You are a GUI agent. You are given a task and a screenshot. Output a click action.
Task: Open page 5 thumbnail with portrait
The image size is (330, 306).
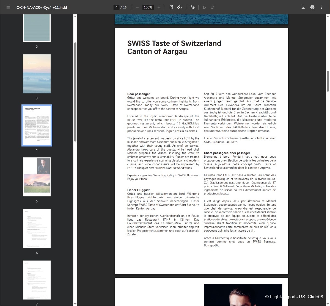coord(37,177)
